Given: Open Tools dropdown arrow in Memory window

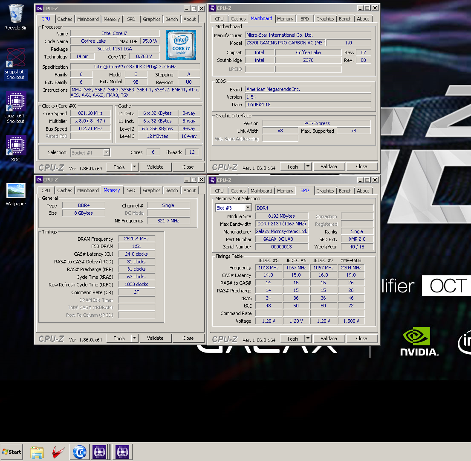Looking at the screenshot, I should coord(135,338).
